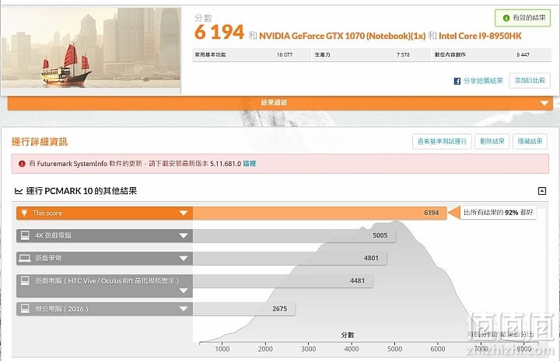The height and width of the screenshot is (361, 560).
Task: Click the result details arrow icon
Action: (544, 103)
